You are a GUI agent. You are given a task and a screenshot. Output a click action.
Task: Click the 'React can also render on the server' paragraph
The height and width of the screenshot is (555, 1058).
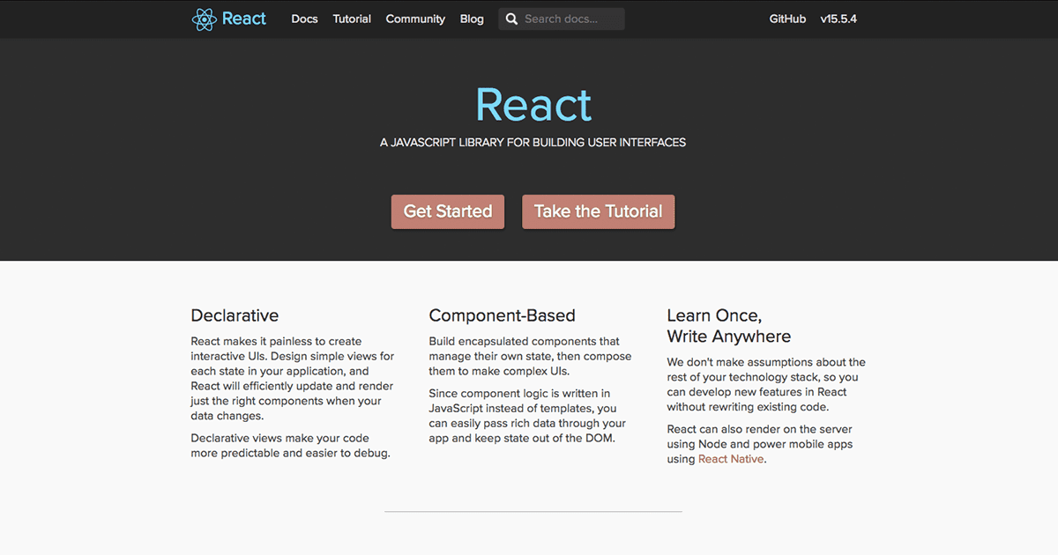tap(760, 444)
